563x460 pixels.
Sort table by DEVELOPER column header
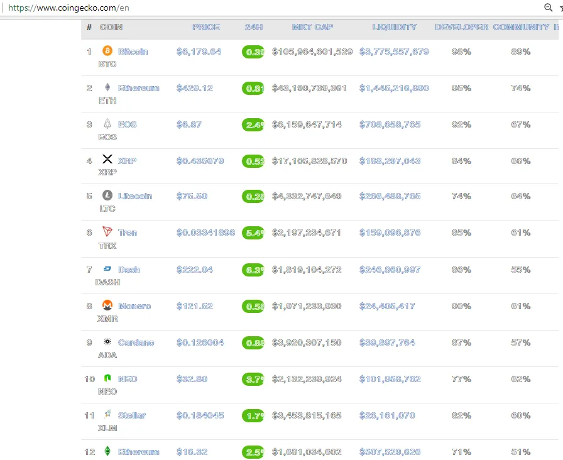point(461,27)
